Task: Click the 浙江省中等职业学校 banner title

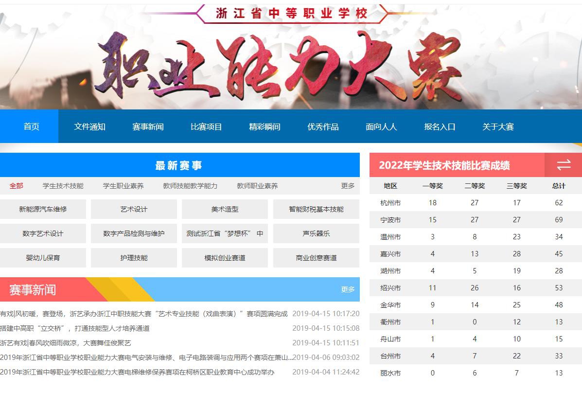Action: tap(292, 13)
